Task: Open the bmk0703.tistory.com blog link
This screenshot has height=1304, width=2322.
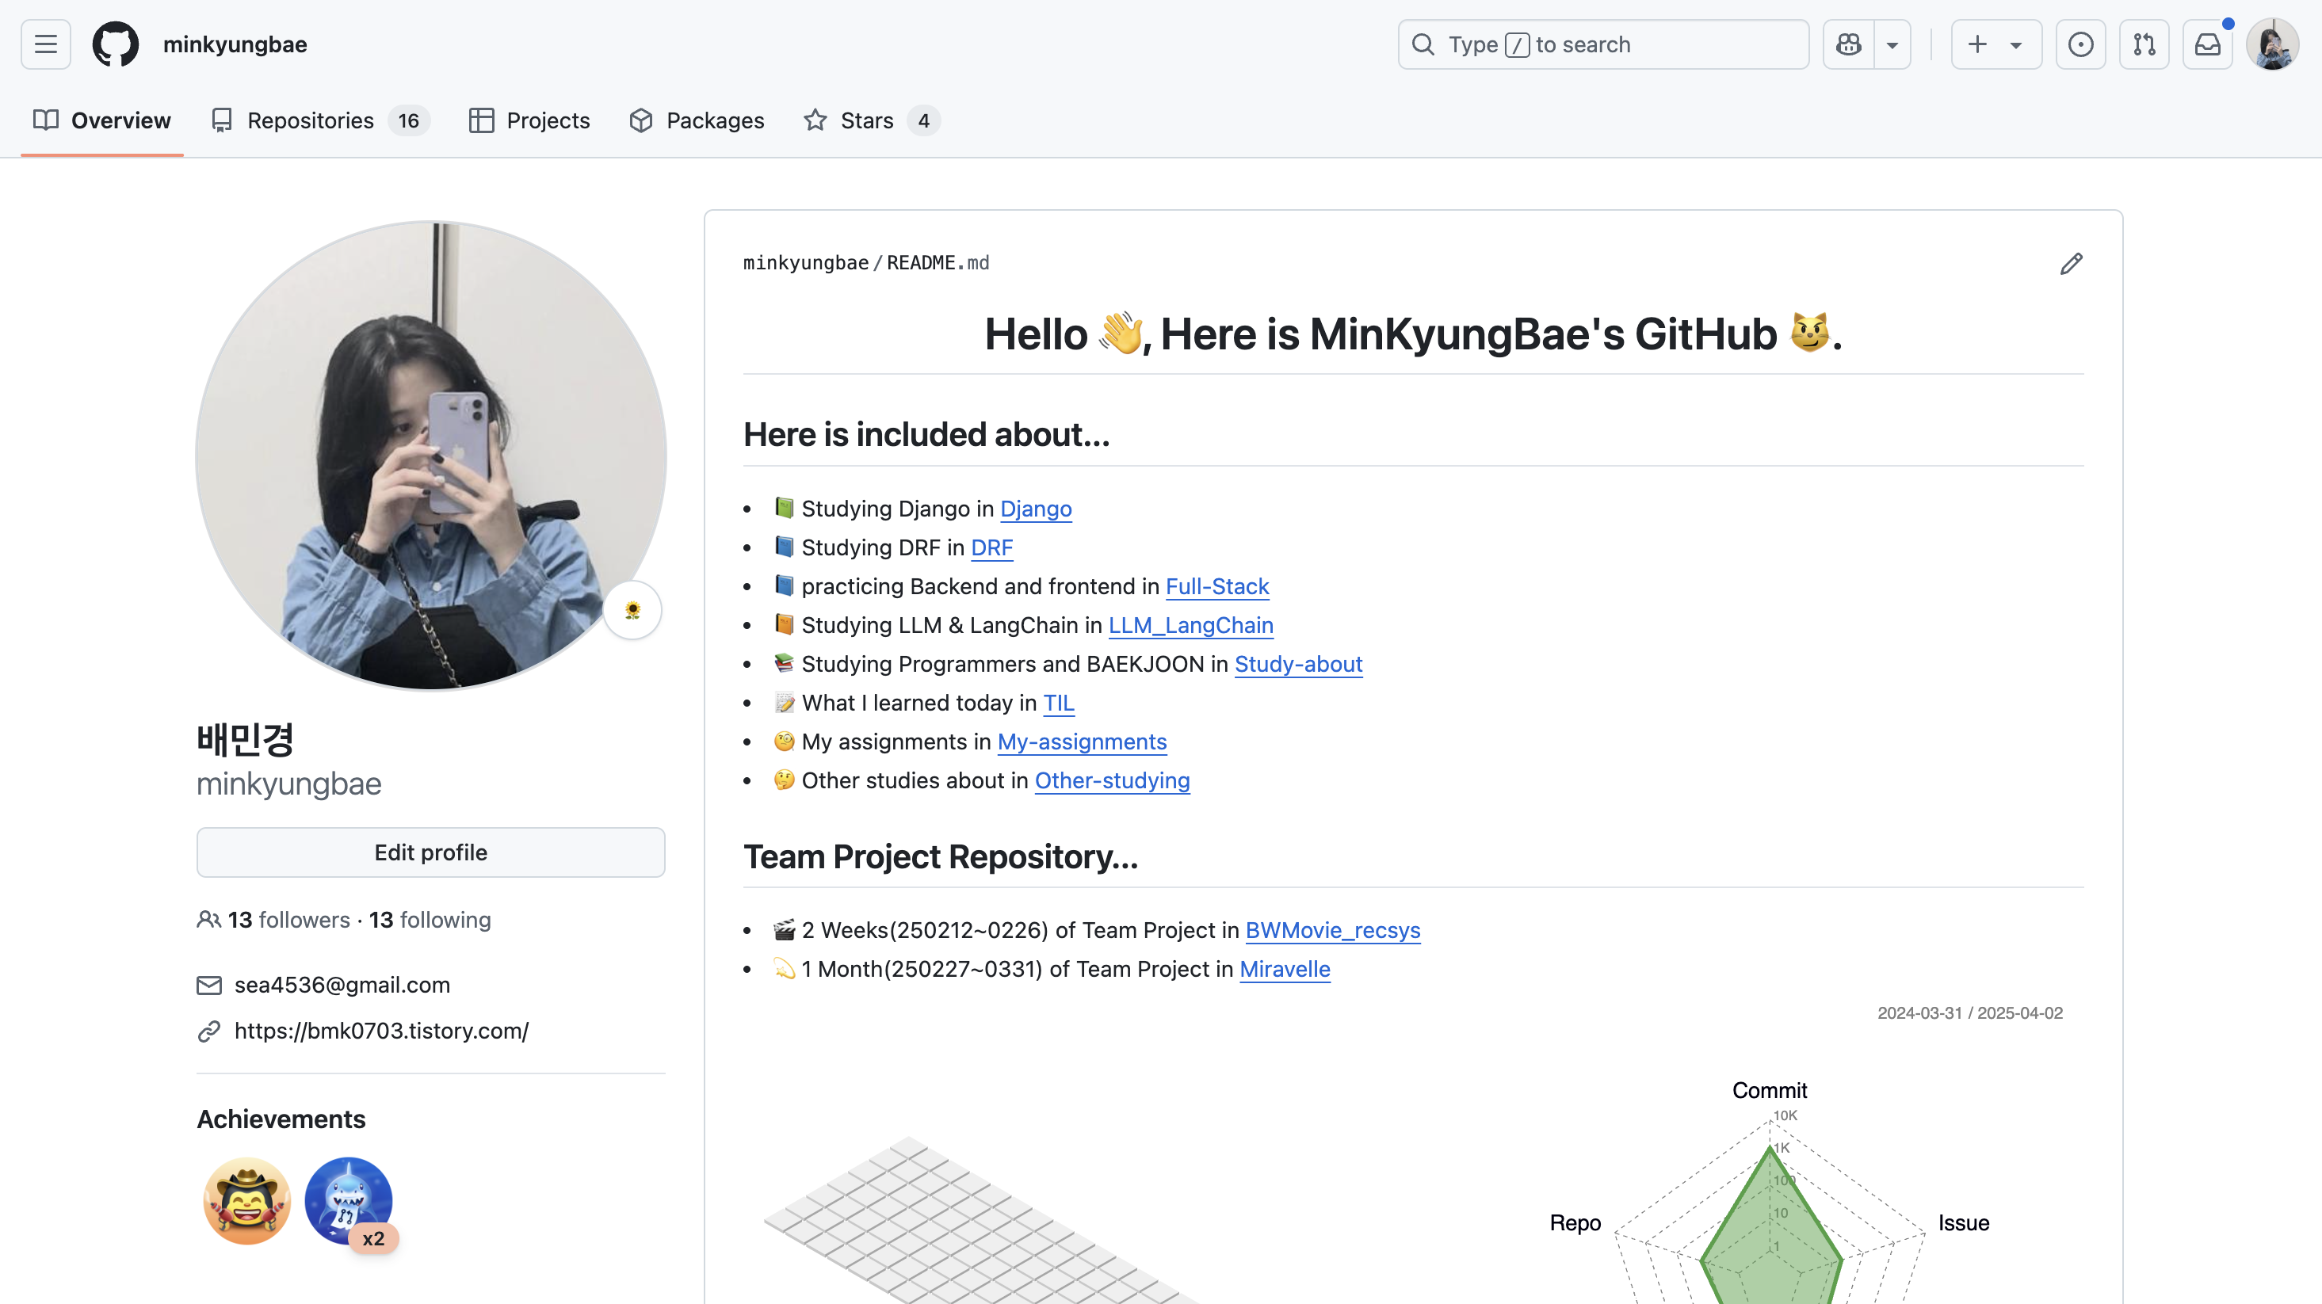Action: tap(381, 1031)
